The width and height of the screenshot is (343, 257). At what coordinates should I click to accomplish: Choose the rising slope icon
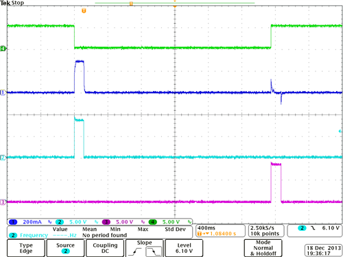coord(135,252)
